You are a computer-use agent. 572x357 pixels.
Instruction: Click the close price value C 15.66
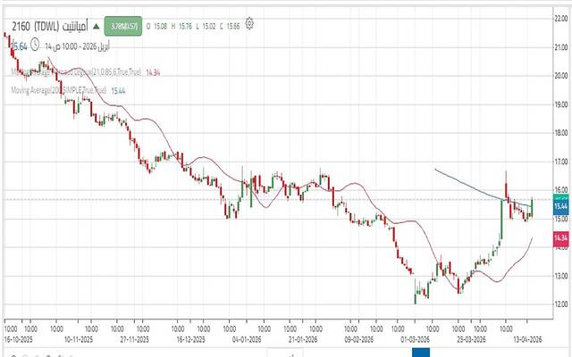[231, 25]
